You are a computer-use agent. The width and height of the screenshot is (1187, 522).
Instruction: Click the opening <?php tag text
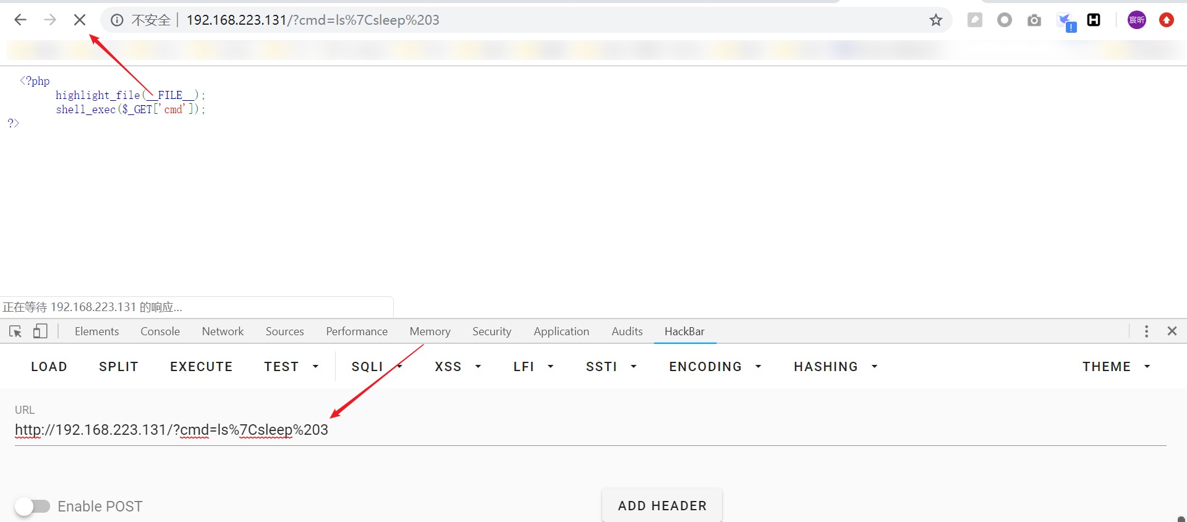35,81
